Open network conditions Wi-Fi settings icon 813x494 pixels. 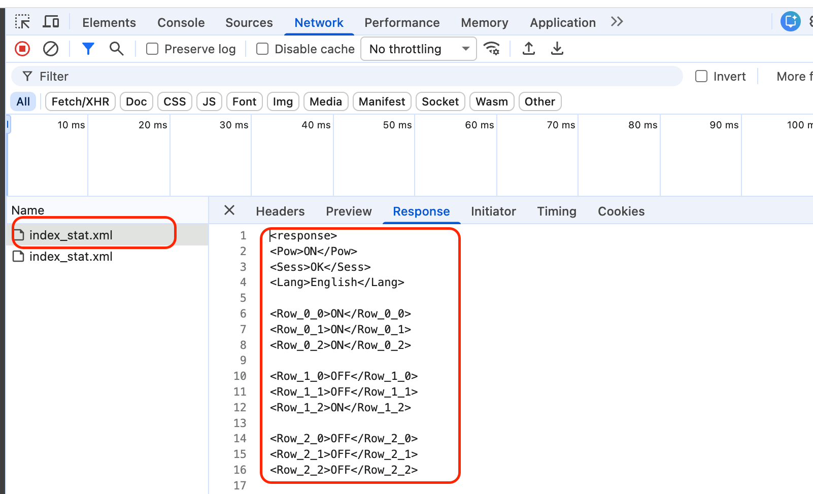point(491,49)
